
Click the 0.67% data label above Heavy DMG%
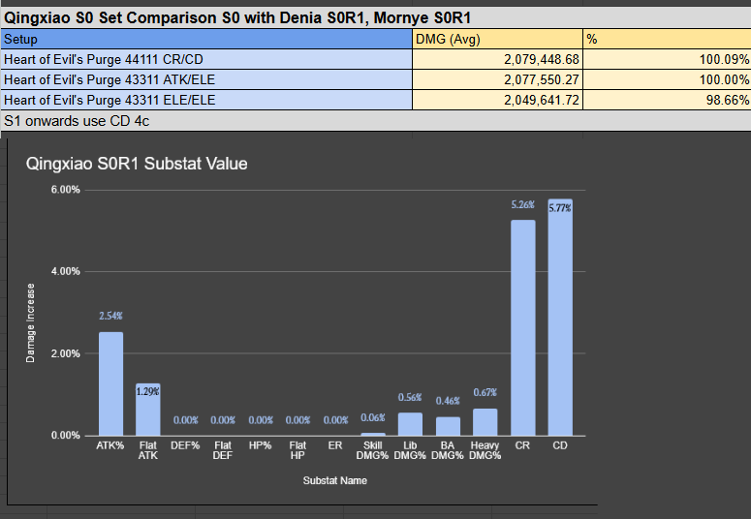click(485, 392)
